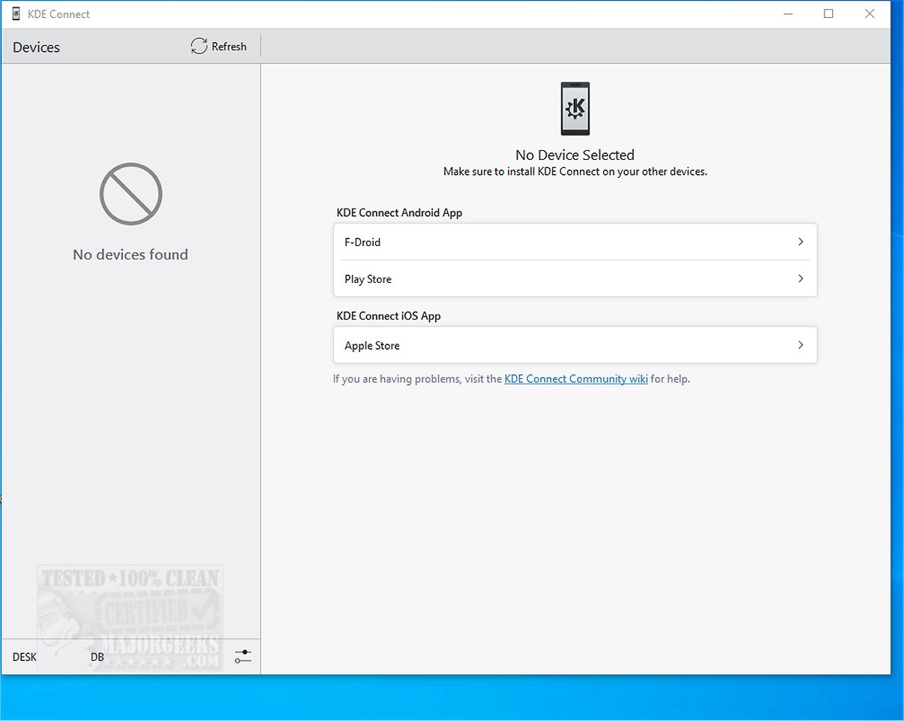Click the Devices panel header

coord(36,47)
